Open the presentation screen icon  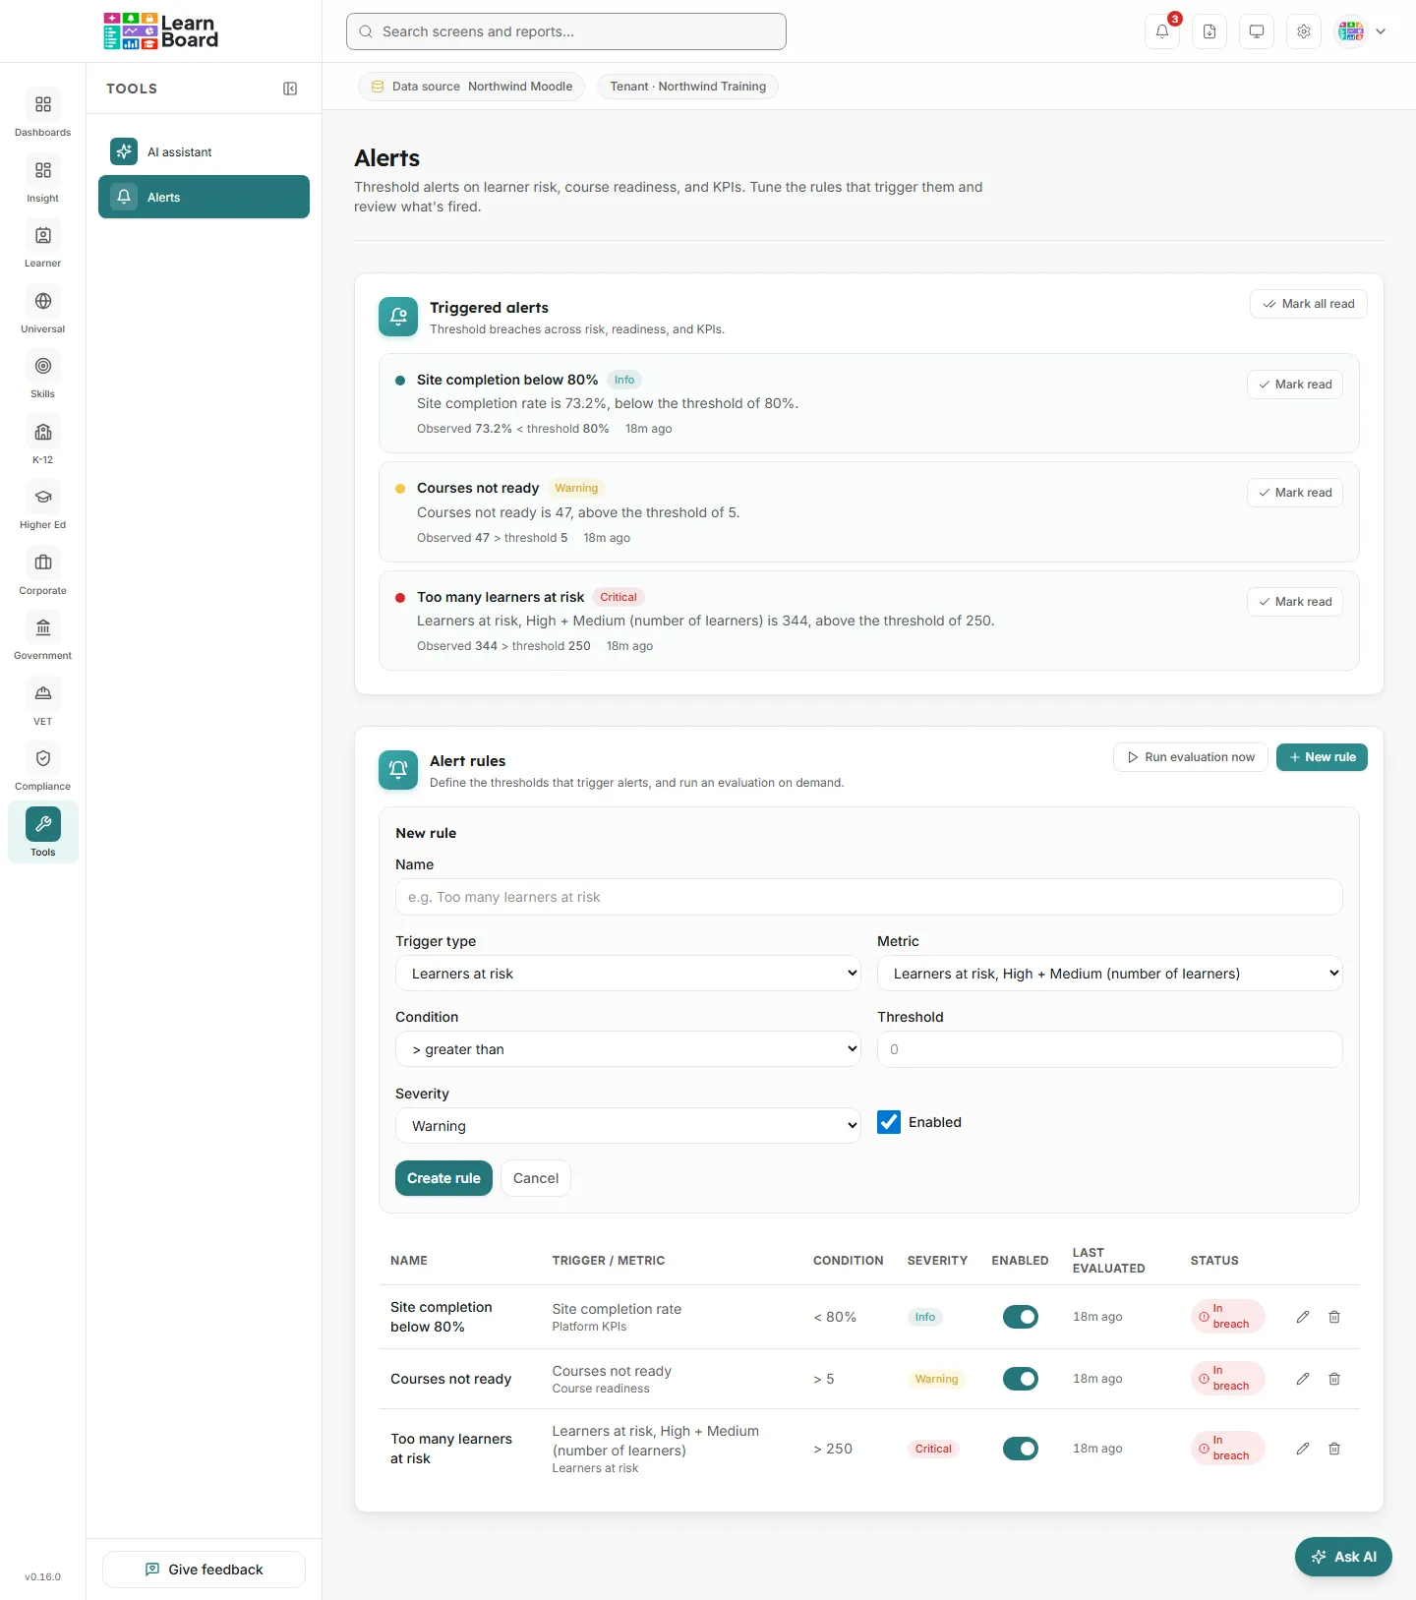click(1257, 31)
